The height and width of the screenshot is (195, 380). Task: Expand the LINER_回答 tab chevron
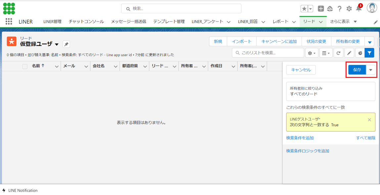pos(263,22)
